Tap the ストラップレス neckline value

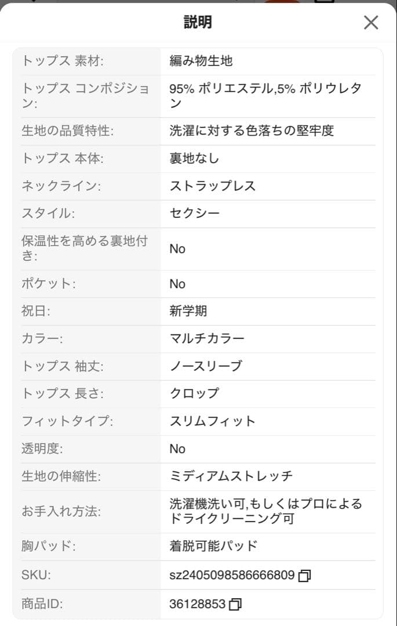(x=212, y=186)
